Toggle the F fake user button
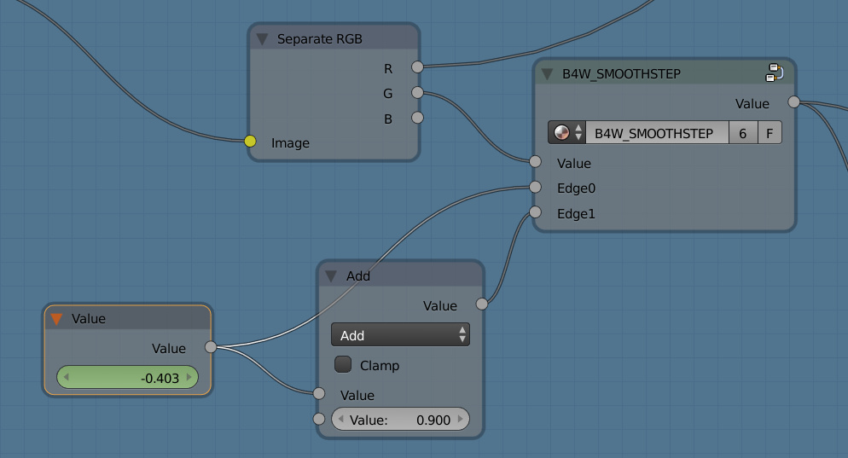Viewport: 848px width, 458px height. [x=770, y=133]
